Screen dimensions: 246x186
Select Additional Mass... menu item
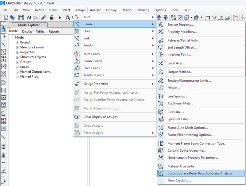[201, 103]
